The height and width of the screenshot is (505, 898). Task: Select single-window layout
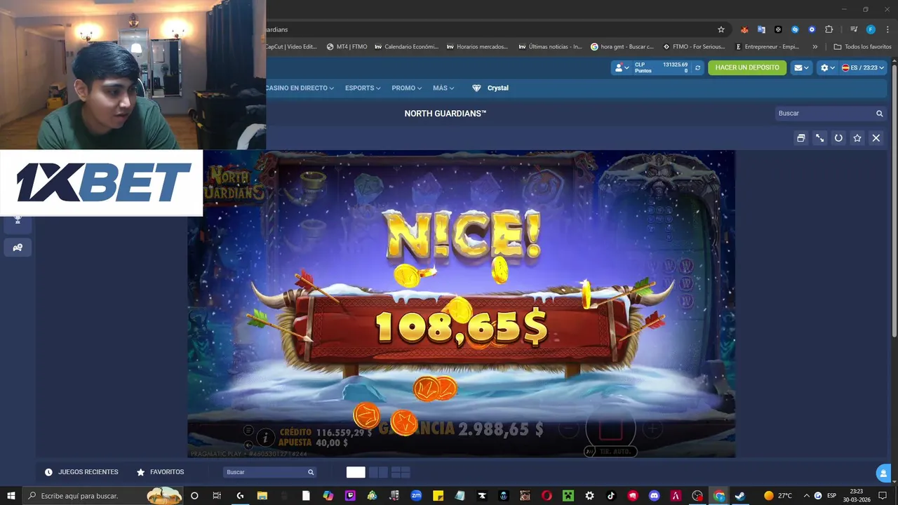point(356,472)
